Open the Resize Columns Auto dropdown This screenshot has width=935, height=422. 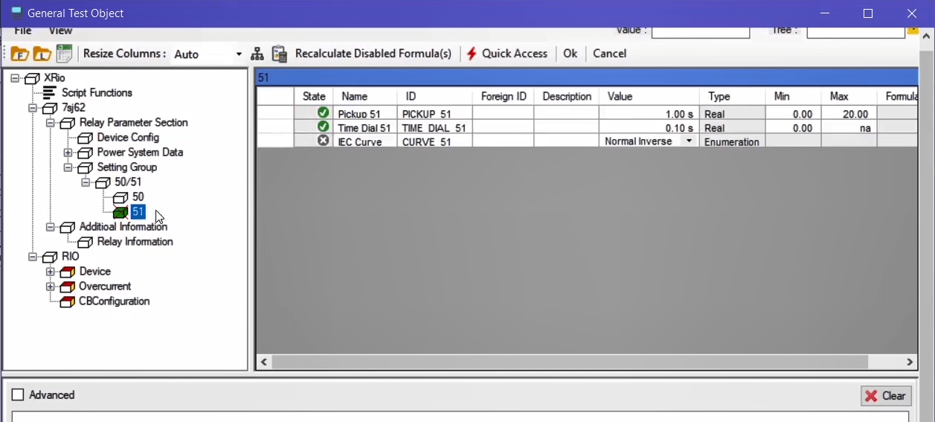tap(239, 54)
